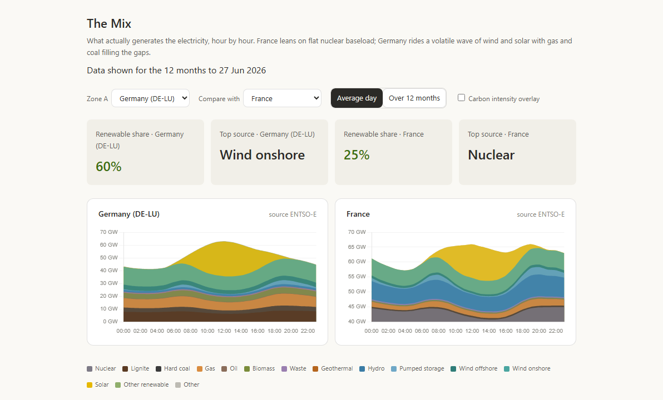Toggle the Lignite legend swatch
This screenshot has height=400, width=663.
[x=125, y=369]
